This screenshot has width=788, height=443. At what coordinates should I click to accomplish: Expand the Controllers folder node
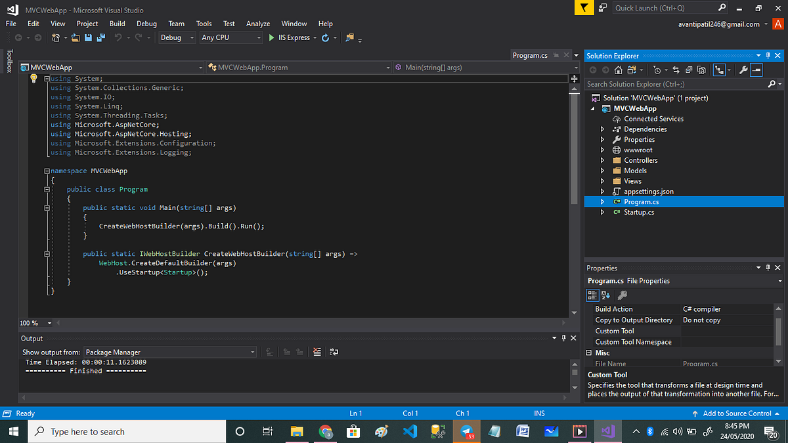[x=602, y=159]
